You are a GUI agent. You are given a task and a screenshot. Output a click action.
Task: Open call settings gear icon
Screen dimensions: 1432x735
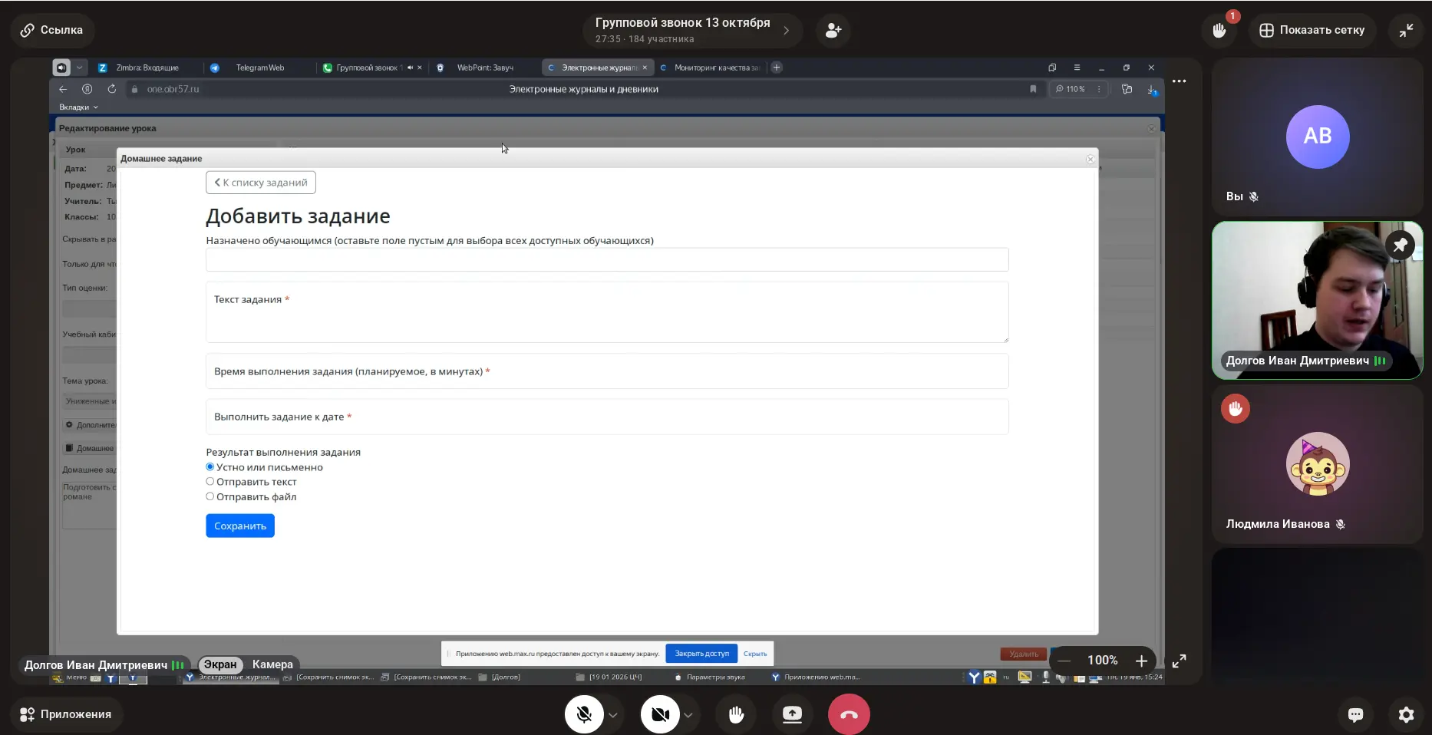pos(1406,714)
